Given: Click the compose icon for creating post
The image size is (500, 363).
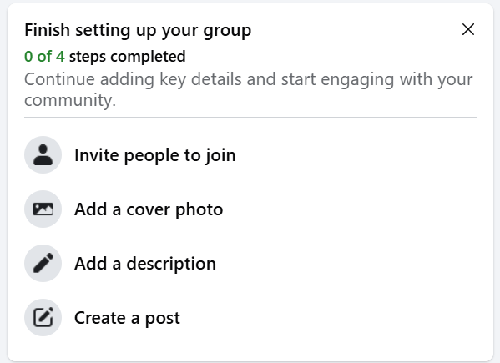Looking at the screenshot, I should (x=43, y=317).
